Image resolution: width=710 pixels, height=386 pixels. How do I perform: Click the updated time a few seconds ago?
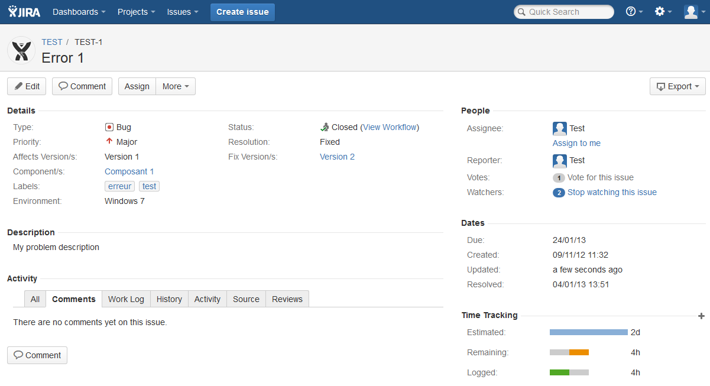[588, 270]
